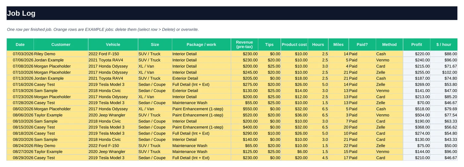
Task: Click revenue cell $275.00
Action: [244, 85]
